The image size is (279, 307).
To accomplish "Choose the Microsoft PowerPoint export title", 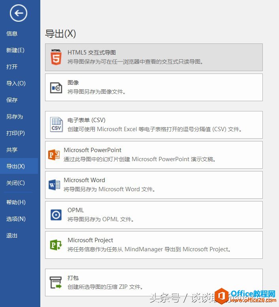I will coord(92,150).
